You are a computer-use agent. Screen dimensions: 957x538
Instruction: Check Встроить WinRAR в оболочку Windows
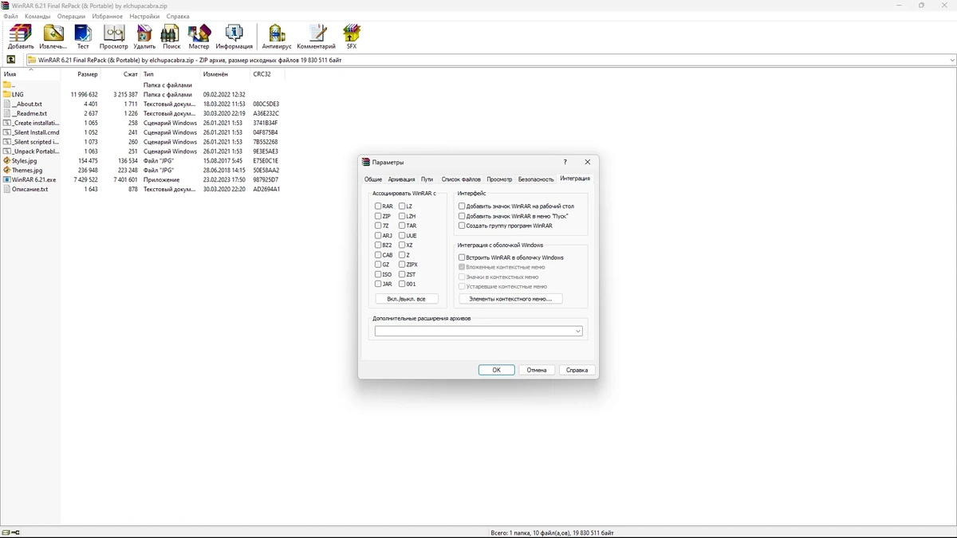pos(462,257)
